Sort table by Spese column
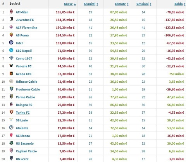Screen dimensions: 186x162 70,4
